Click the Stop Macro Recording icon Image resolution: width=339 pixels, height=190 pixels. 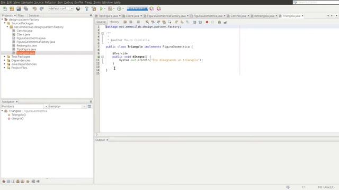[213, 22]
